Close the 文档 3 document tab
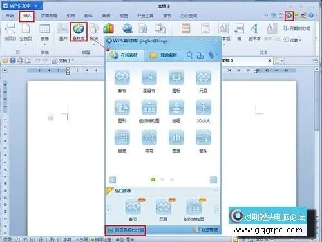The height and width of the screenshot is (242, 322). point(270,61)
